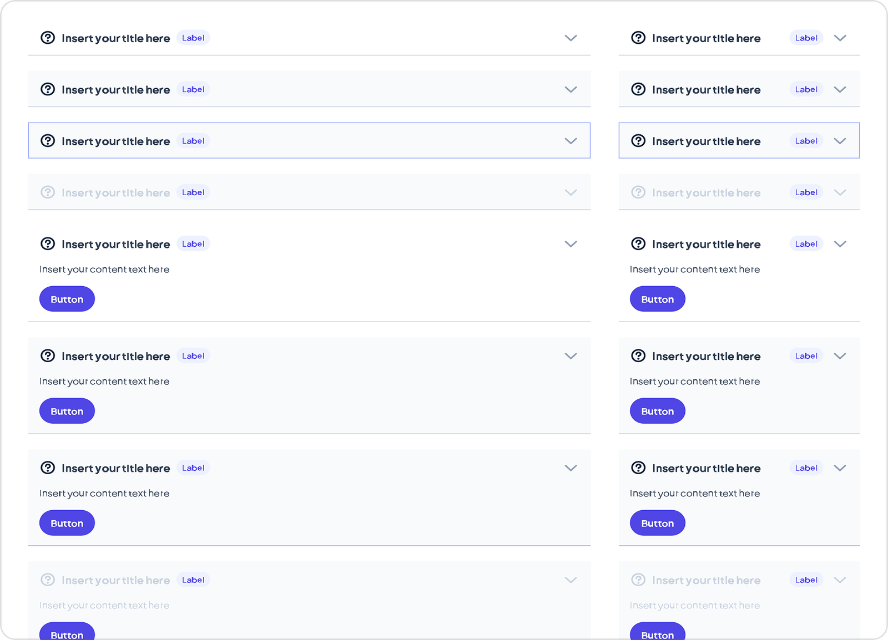Click Button in narrow column's first gray expanded row
This screenshot has height=640, width=888.
click(x=658, y=411)
